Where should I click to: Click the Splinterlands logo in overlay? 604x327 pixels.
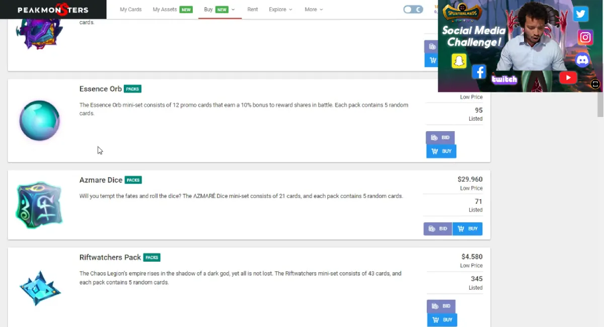(462, 12)
